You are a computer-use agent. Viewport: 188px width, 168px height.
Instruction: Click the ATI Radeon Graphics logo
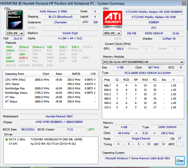coord(113,20)
